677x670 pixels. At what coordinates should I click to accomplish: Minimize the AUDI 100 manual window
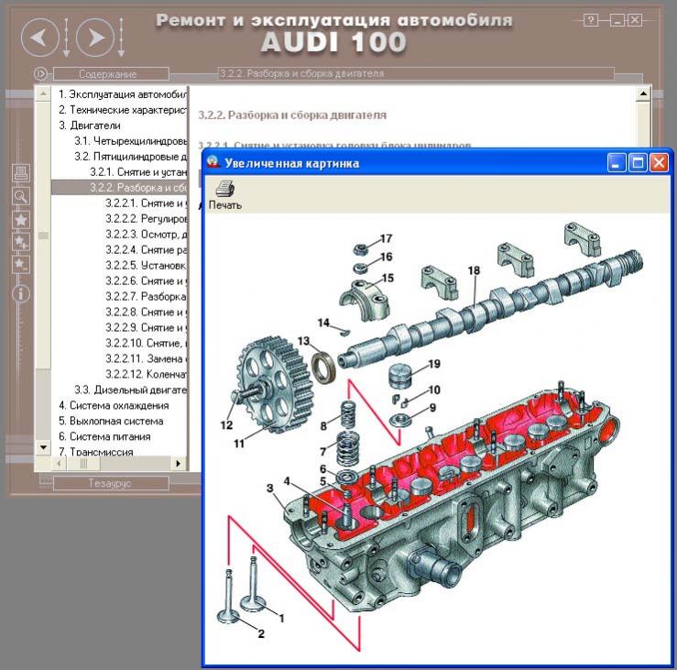pyautogui.click(x=617, y=20)
